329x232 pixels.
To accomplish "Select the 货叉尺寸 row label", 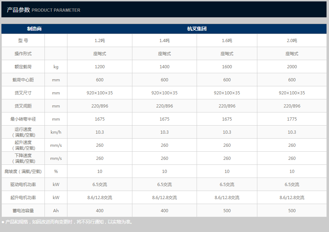I will pos(23,93).
